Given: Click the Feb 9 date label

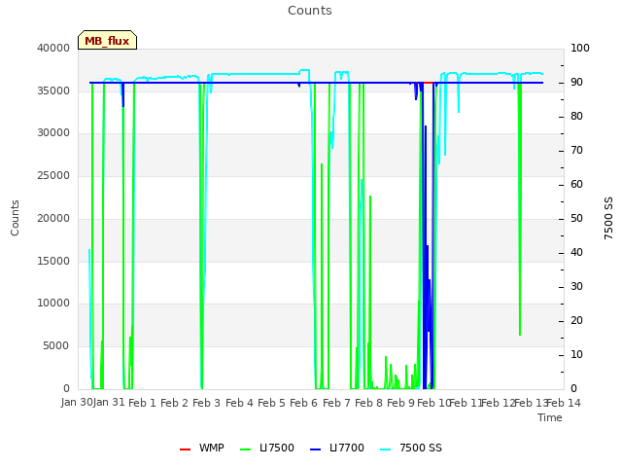Looking at the screenshot, I should 400,403.
